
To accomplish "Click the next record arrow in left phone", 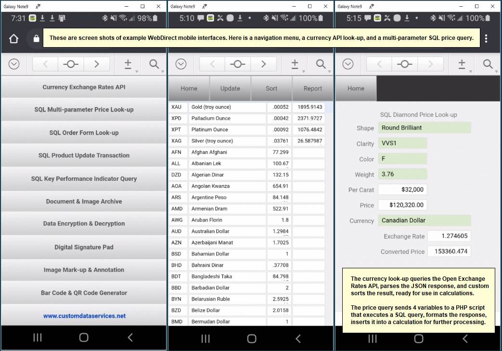I will (x=97, y=64).
